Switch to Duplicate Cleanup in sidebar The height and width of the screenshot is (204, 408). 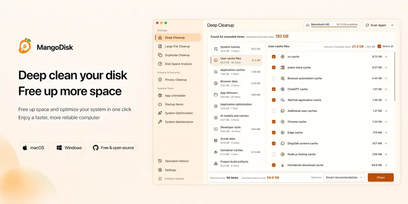(x=177, y=55)
